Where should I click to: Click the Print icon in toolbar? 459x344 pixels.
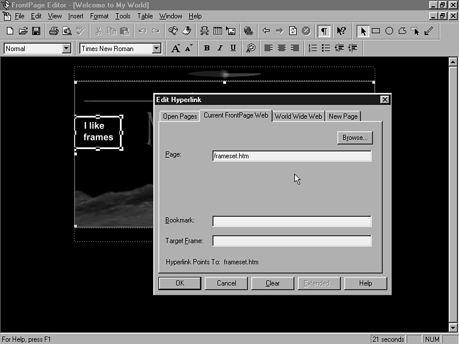pos(53,31)
